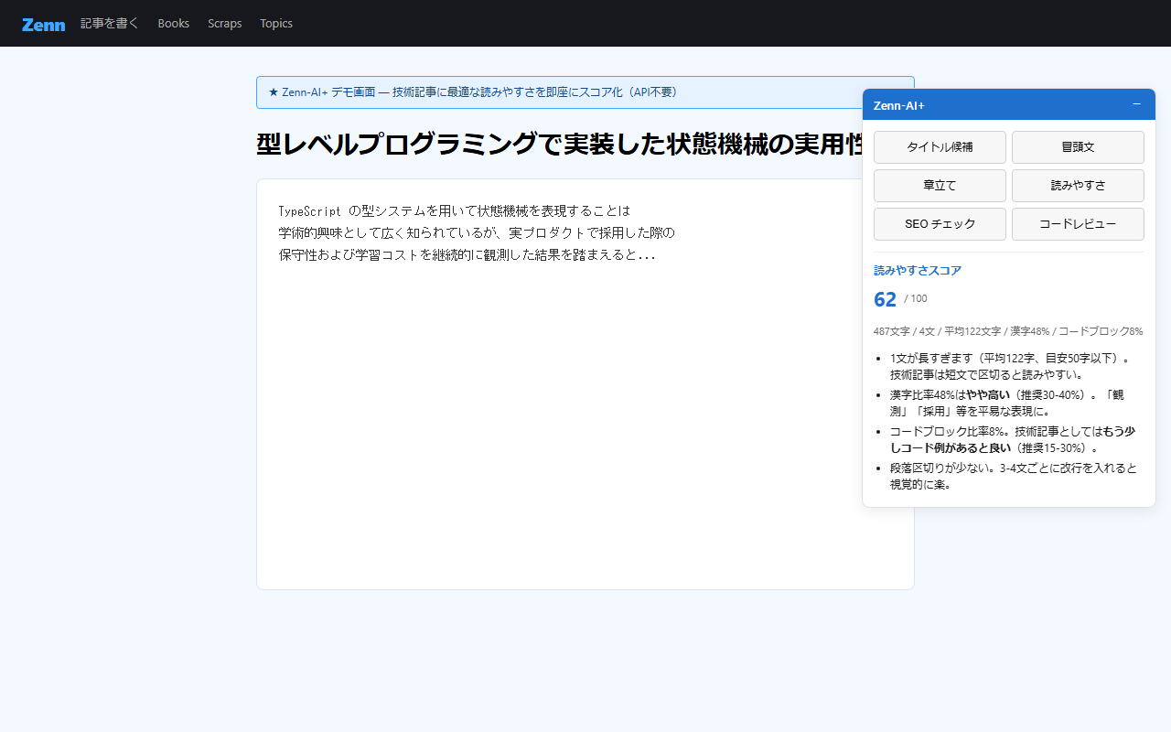1171x732 pixels.
Task: Minimize the Zenn-AI+ panel
Action: (1136, 104)
